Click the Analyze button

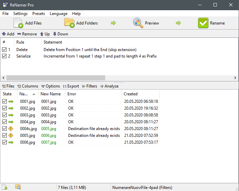(109, 86)
